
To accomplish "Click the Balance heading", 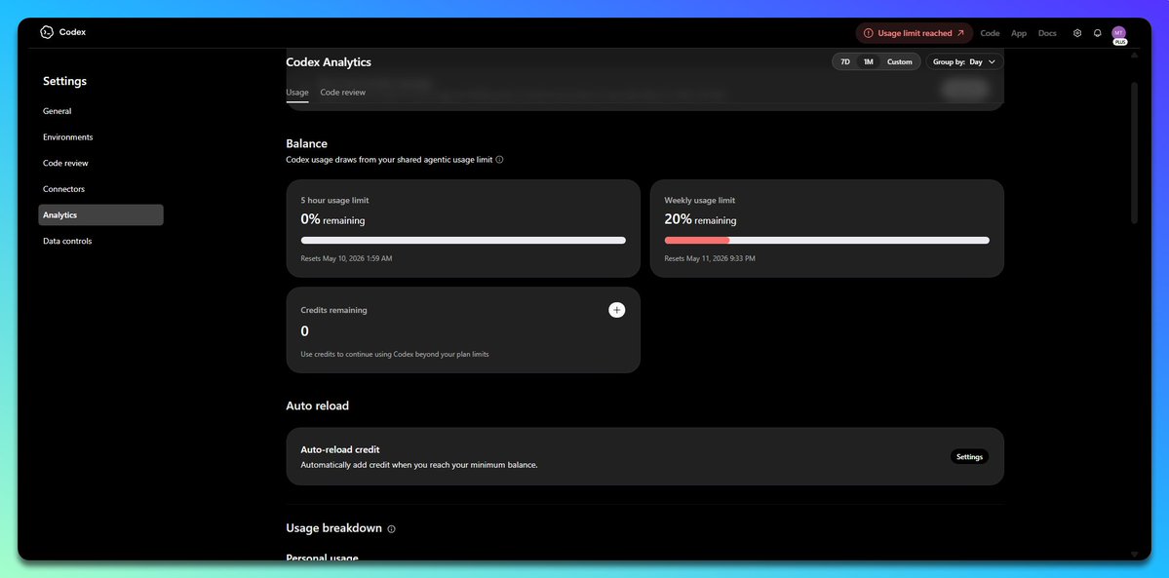I will 306,144.
